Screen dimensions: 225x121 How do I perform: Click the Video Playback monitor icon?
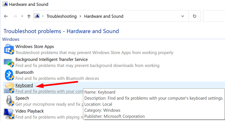9,114
